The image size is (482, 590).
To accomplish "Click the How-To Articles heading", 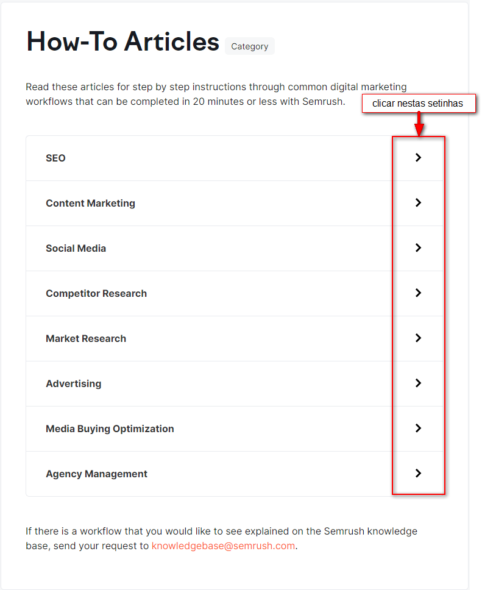I will click(x=123, y=41).
